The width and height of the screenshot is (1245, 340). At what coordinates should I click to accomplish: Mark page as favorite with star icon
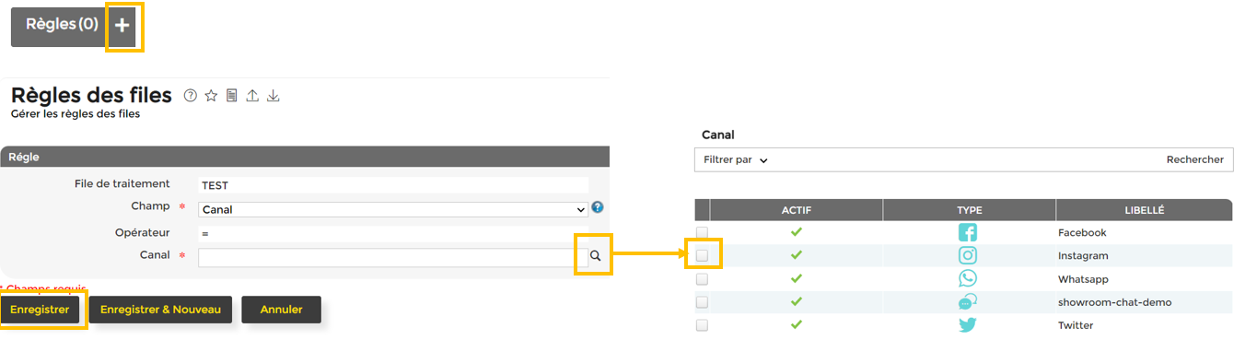[x=211, y=95]
